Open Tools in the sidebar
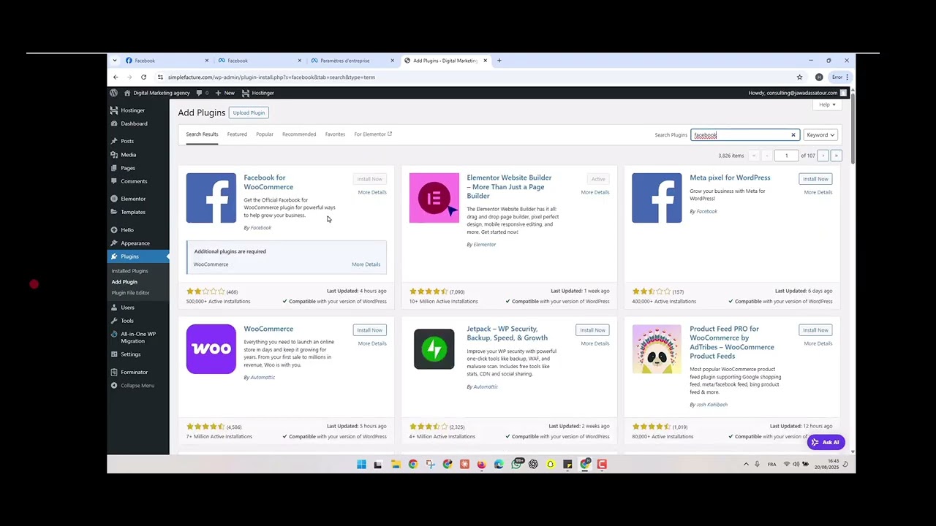The width and height of the screenshot is (936, 526). click(127, 321)
